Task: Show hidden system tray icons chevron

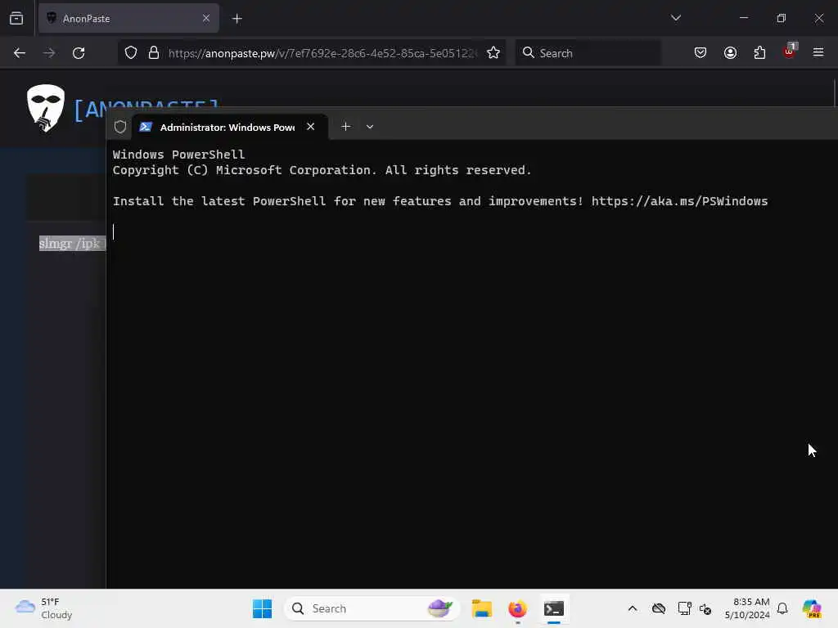Action: pyautogui.click(x=633, y=608)
